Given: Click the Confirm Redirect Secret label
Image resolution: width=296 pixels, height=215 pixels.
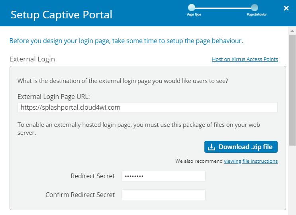Looking at the screenshot, I should [x=80, y=195].
